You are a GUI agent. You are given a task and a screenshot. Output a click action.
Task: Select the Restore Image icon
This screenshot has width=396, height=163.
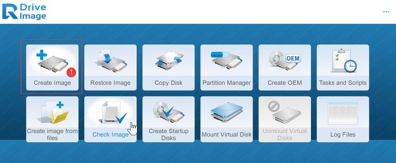[110, 61]
